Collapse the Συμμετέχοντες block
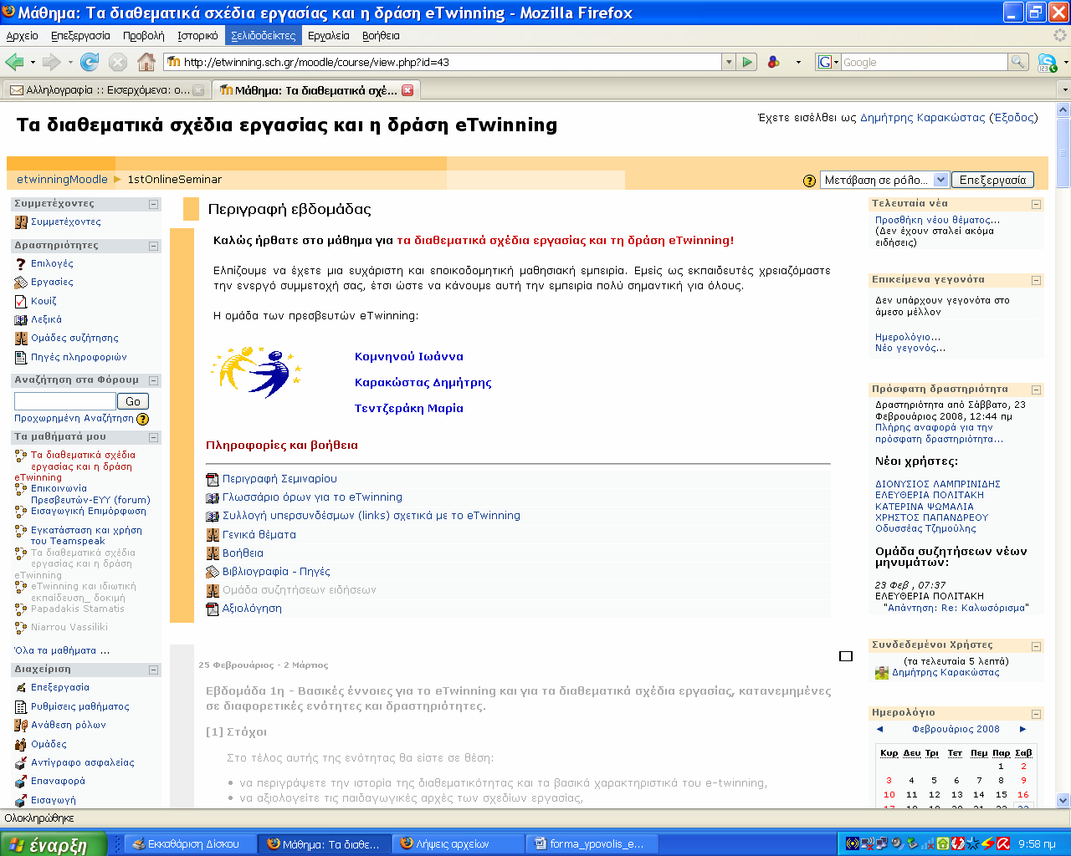The width and height of the screenshot is (1071, 856). point(153,204)
